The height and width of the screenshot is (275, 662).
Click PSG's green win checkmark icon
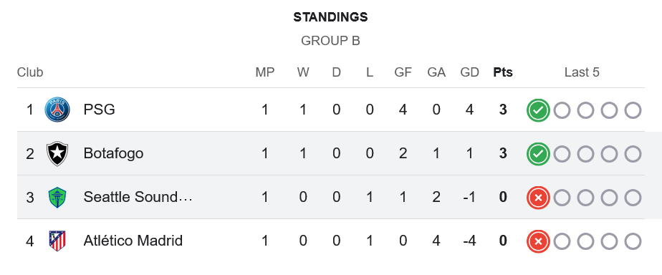tap(538, 110)
